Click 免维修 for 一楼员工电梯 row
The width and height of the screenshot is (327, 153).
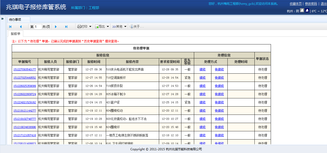coord(219,136)
